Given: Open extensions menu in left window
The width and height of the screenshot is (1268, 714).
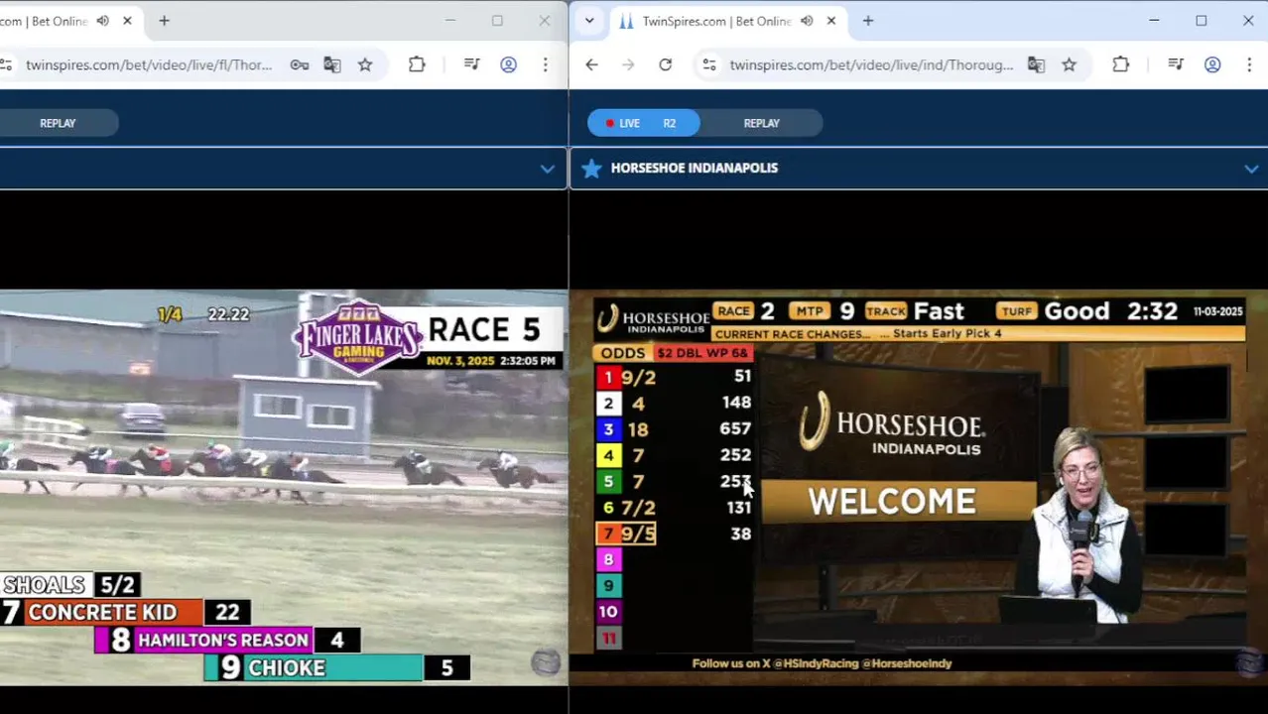Looking at the screenshot, I should tap(417, 65).
